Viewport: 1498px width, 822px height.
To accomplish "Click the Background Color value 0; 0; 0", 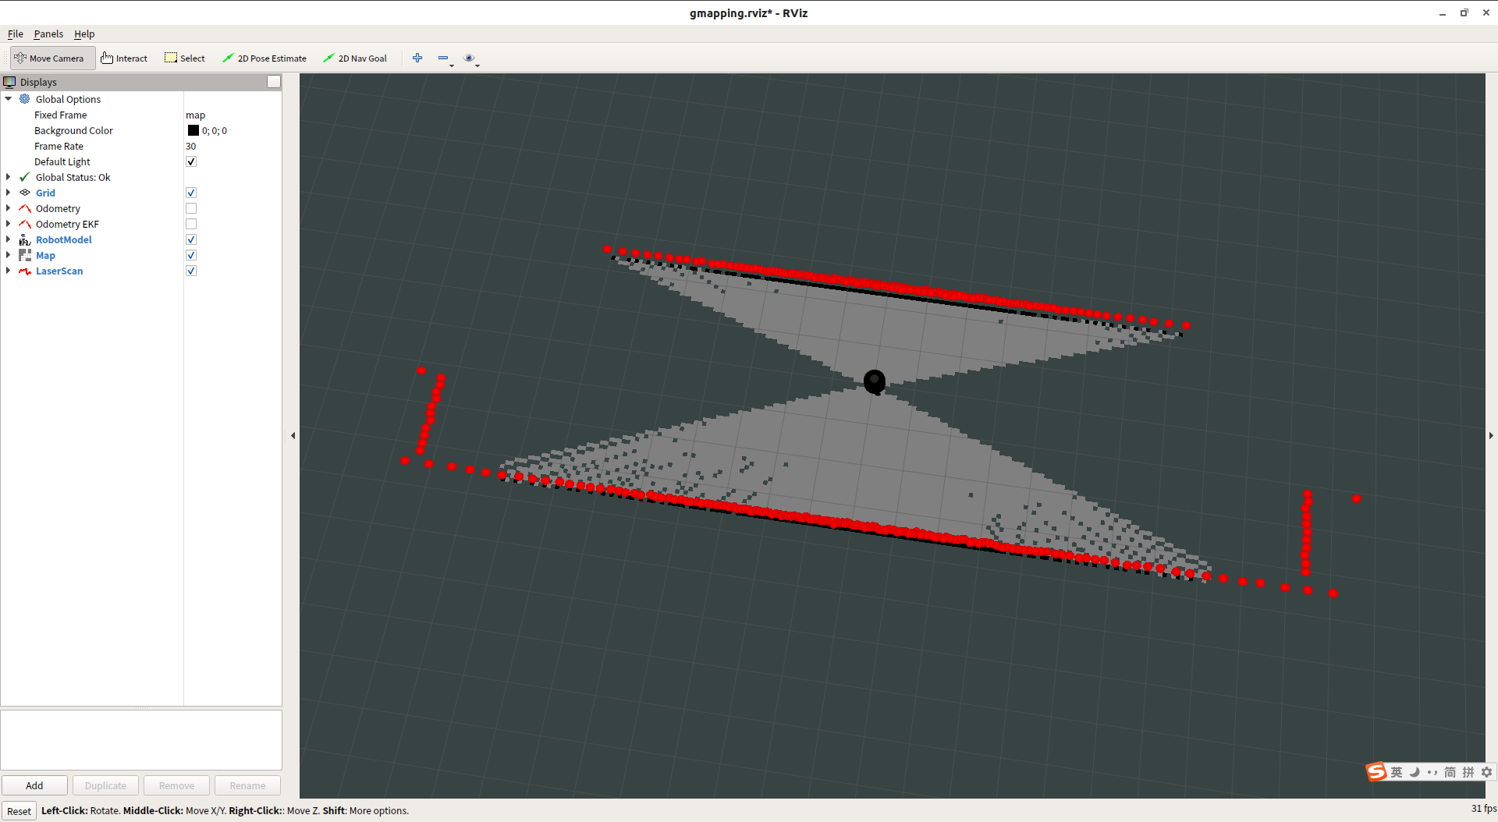I will click(x=215, y=130).
